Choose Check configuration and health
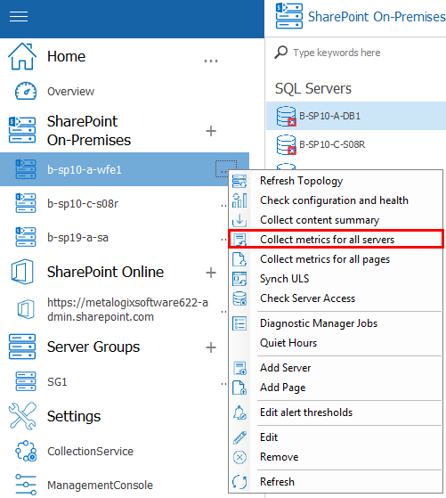 (336, 200)
